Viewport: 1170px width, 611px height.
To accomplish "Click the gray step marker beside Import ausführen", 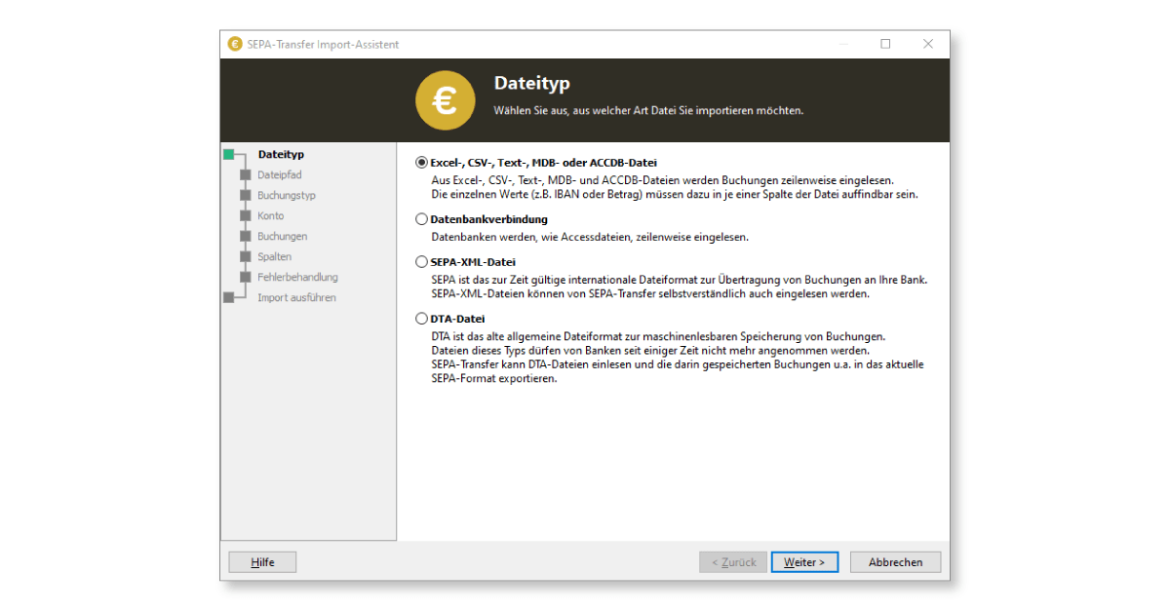I will pos(229,297).
